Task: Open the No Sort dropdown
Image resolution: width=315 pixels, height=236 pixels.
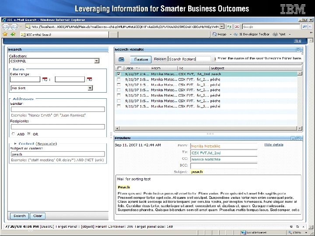Action: (x=90, y=88)
